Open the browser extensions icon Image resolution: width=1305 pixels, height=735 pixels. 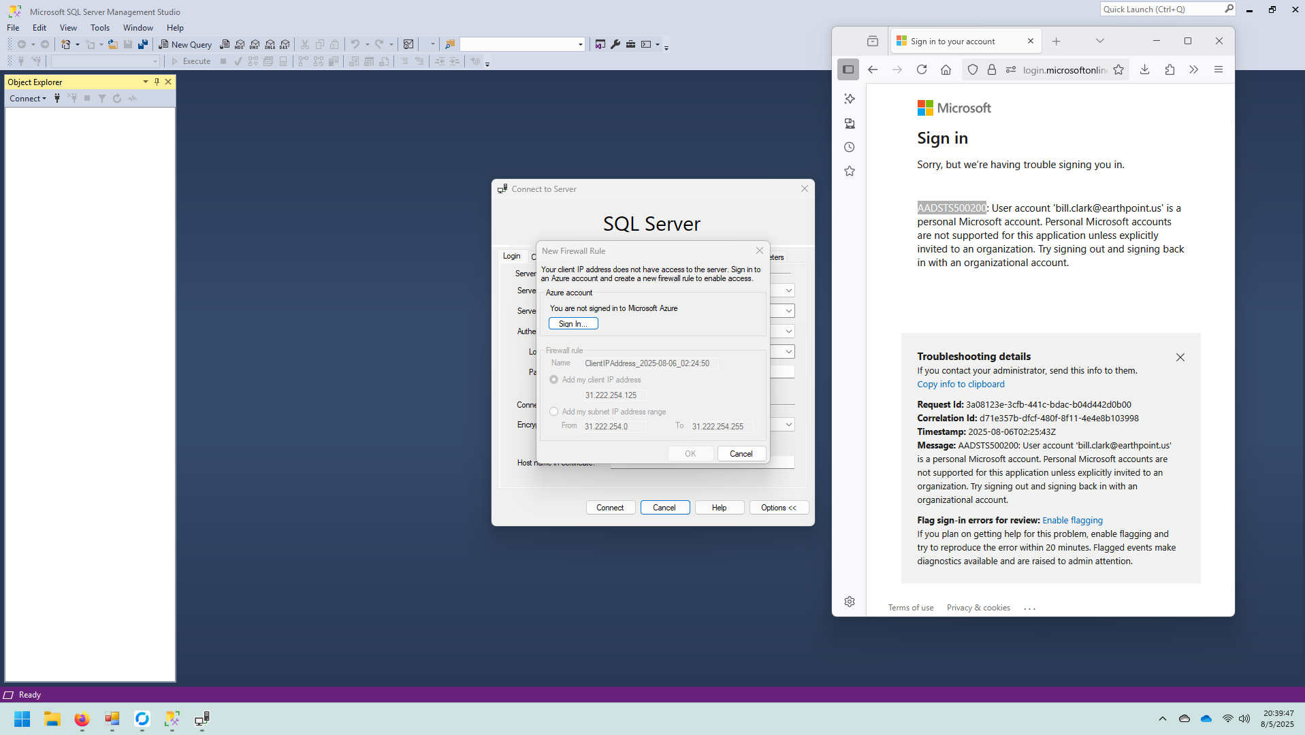tap(1170, 69)
